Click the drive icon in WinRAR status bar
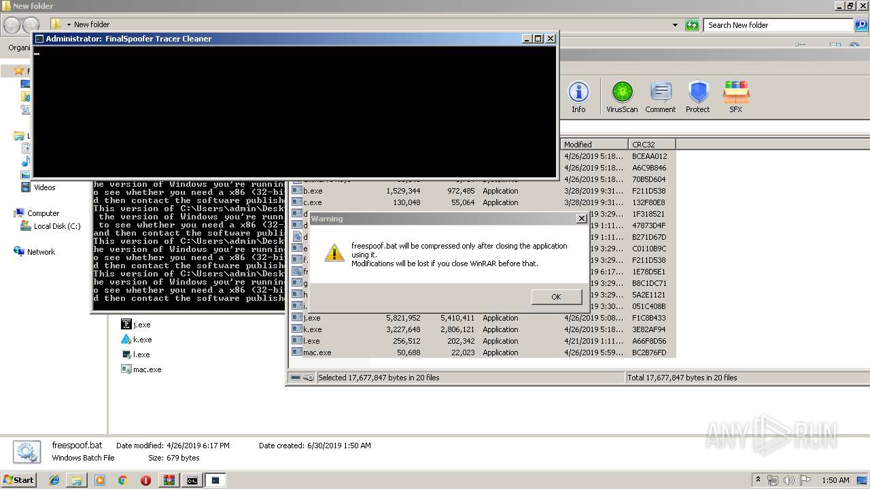 [295, 378]
